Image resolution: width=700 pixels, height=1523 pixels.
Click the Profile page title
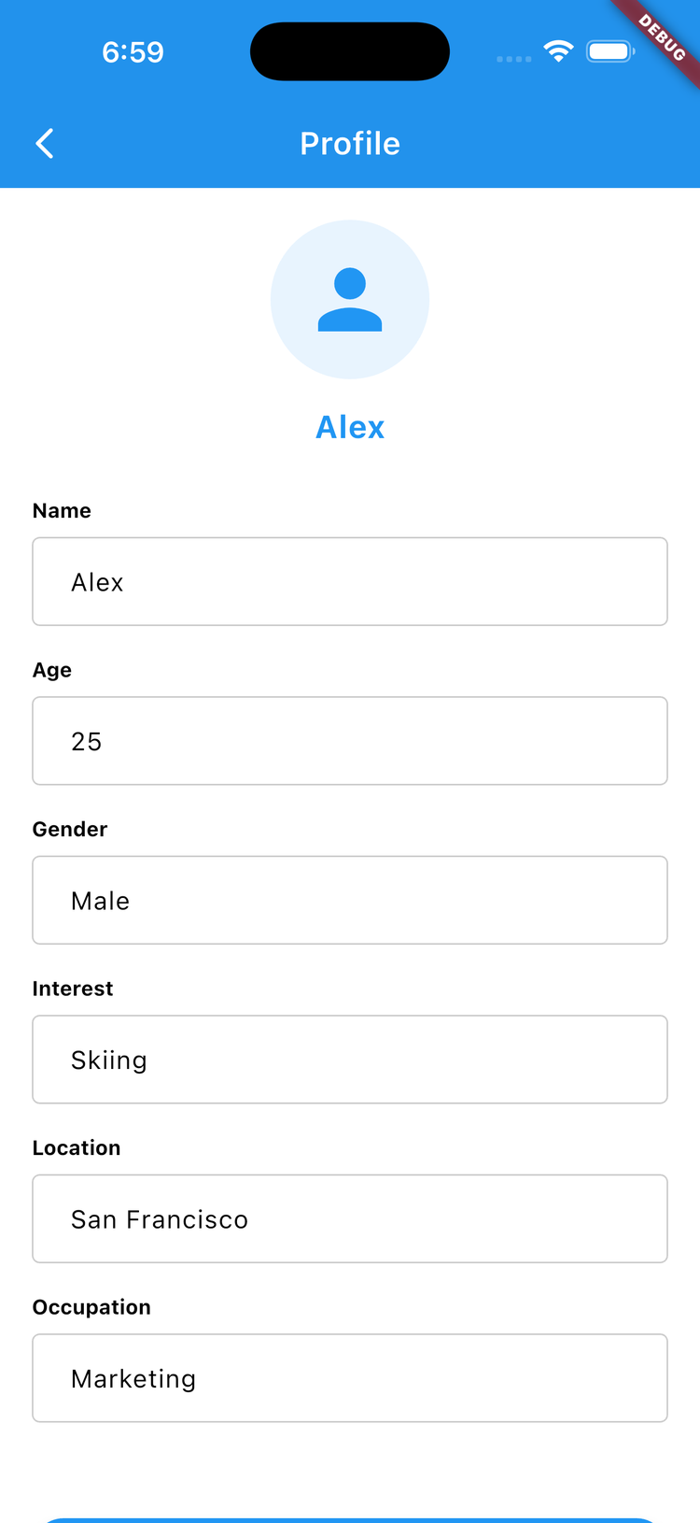pyautogui.click(x=350, y=144)
